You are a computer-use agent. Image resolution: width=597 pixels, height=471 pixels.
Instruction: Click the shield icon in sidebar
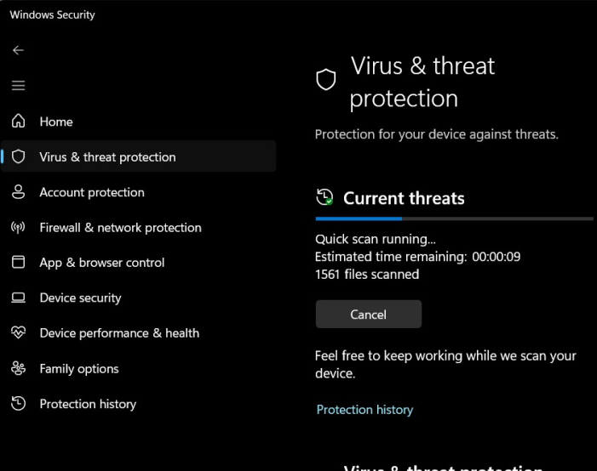(18, 157)
